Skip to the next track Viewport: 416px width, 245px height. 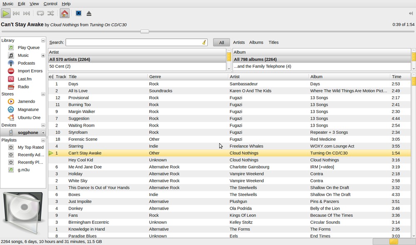tap(27, 14)
